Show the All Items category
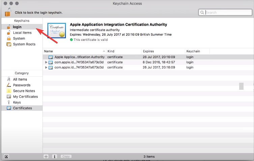This screenshot has height=161, width=254. click(x=20, y=79)
